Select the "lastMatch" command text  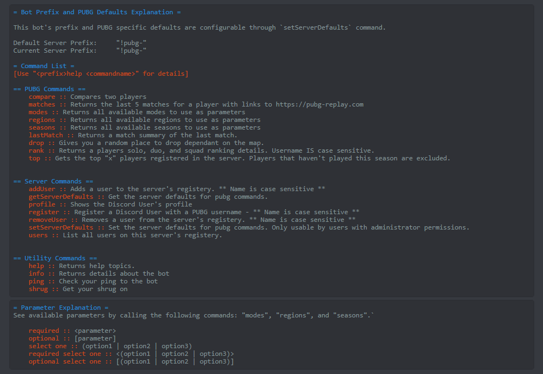pos(46,135)
